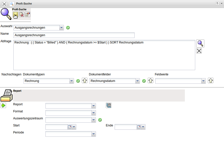
Task: Expand the Dokumenttypen Rechnung dropdown
Action: pos(72,81)
